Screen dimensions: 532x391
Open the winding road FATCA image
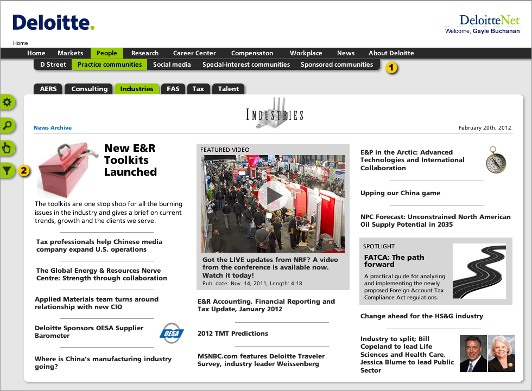[x=479, y=272]
